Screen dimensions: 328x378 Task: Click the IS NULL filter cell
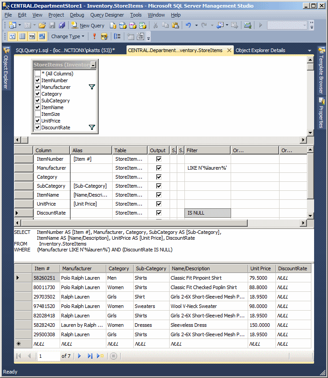click(207, 213)
